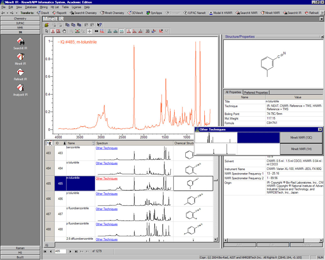This screenshot has height=260, width=325.
Task: Switch to the All Properties tab
Action: (x=233, y=92)
